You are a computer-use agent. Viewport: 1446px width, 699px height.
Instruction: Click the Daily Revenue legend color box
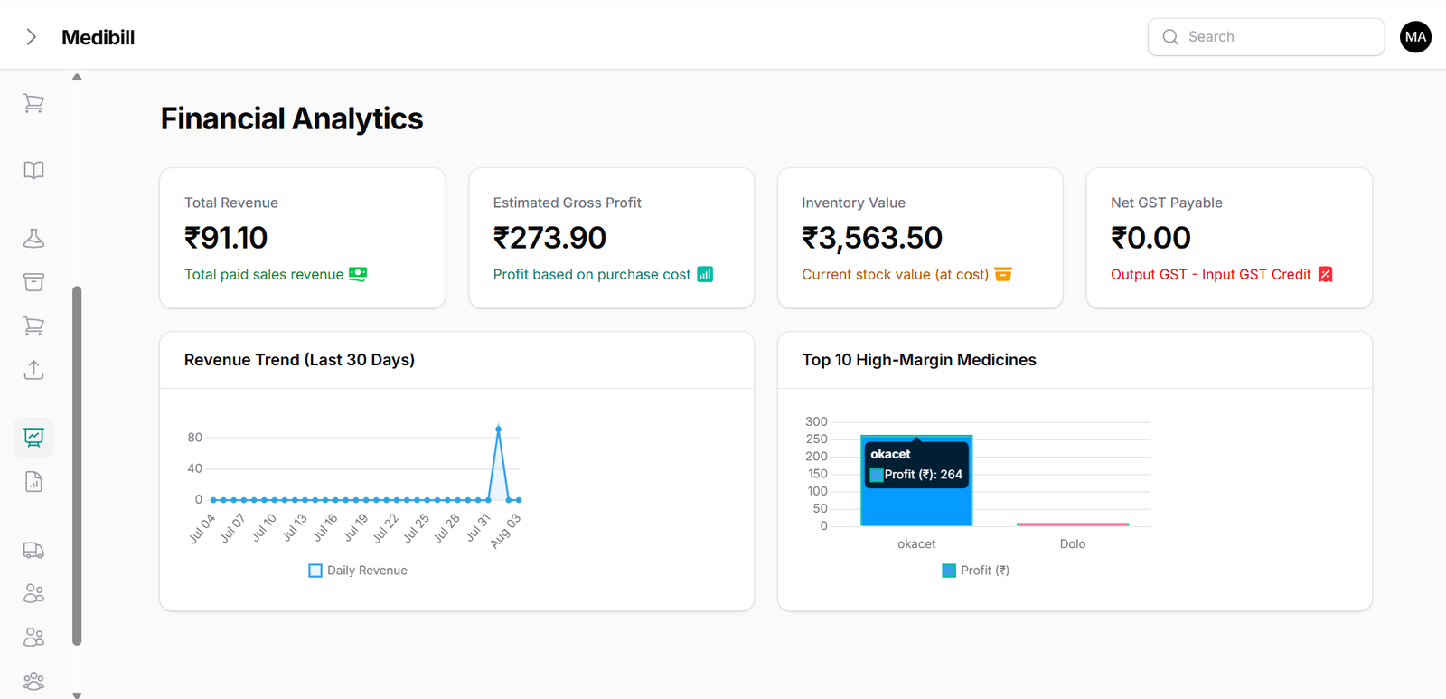pyautogui.click(x=315, y=571)
